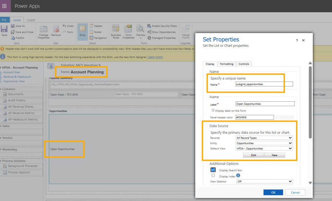332x201 pixels.
Task: Select the Header section
Action: click(96, 26)
